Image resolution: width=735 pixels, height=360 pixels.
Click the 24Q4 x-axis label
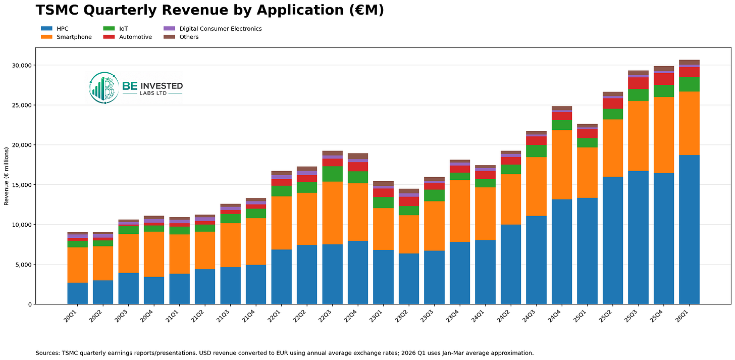555,316
